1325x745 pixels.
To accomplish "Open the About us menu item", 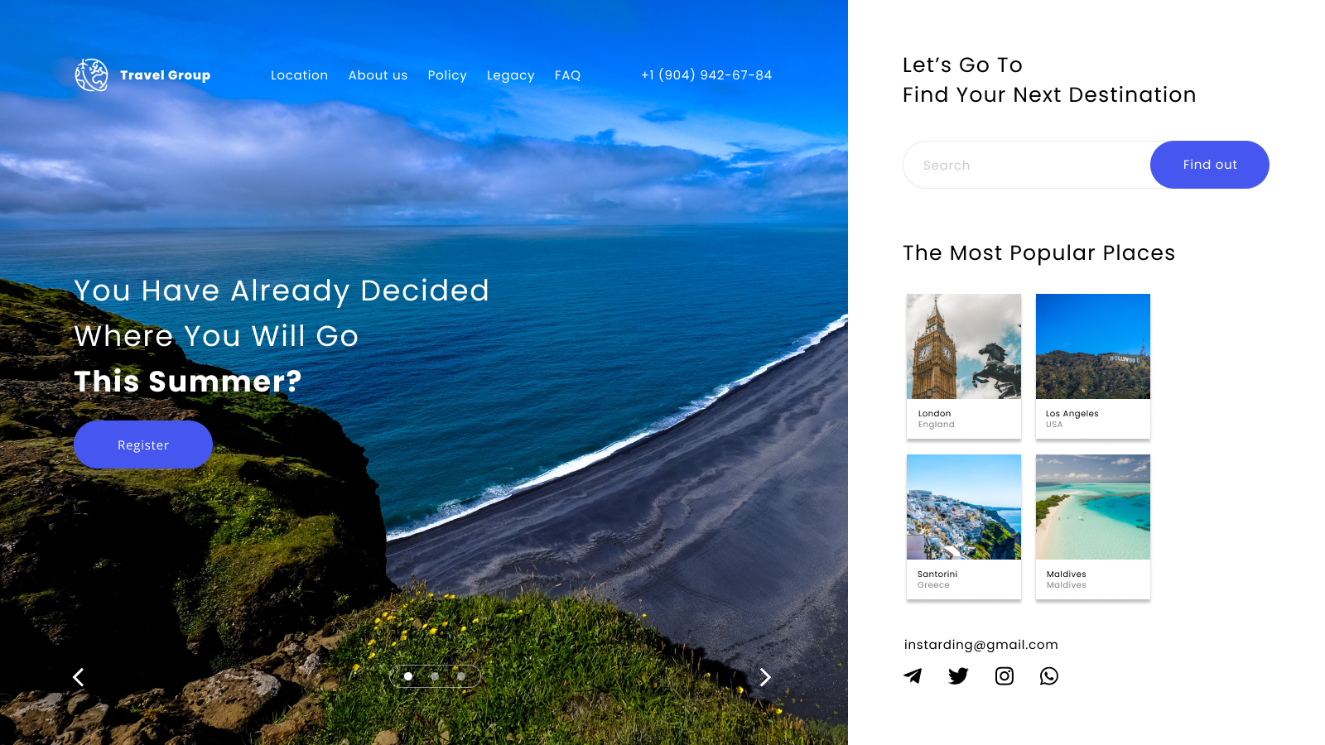I will click(378, 75).
